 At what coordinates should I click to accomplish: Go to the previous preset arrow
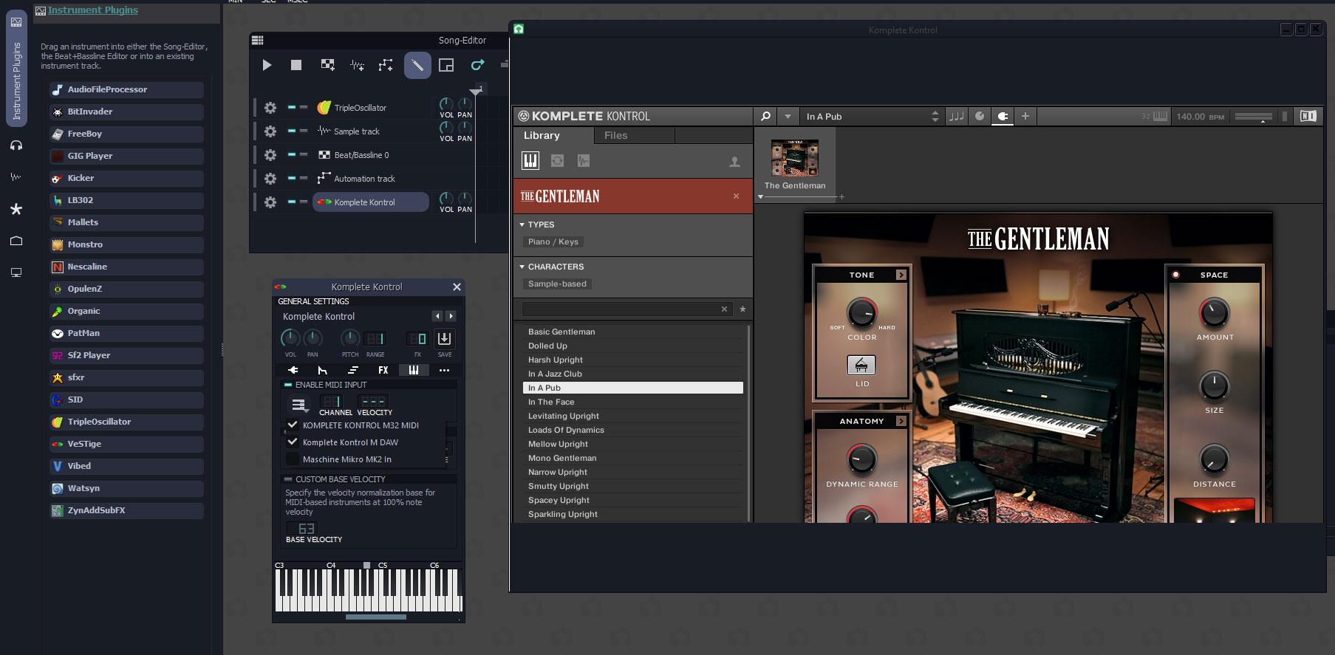[437, 316]
